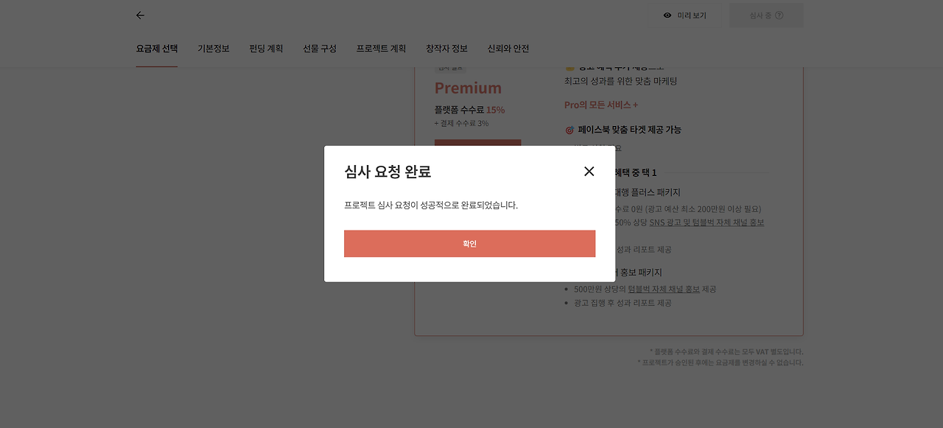
Task: Click the eye icon beside 미리 보기
Action: (x=667, y=15)
